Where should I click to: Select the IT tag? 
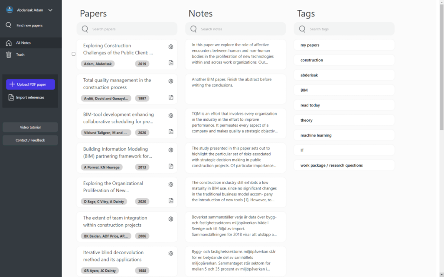[x=344, y=150]
